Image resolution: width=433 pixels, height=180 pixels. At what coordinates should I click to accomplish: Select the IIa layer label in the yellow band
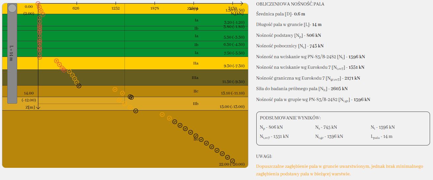(x=196, y=63)
